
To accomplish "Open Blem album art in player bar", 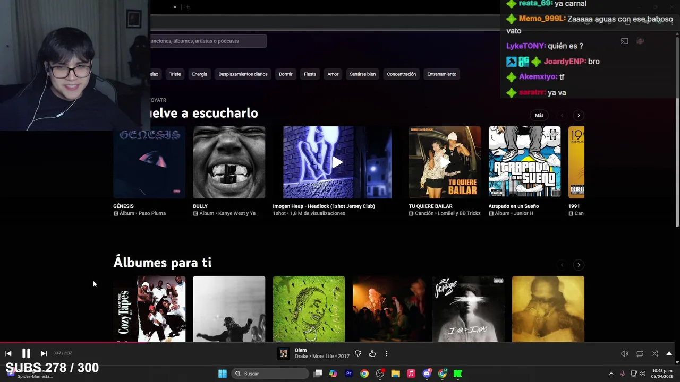I will click(x=284, y=354).
